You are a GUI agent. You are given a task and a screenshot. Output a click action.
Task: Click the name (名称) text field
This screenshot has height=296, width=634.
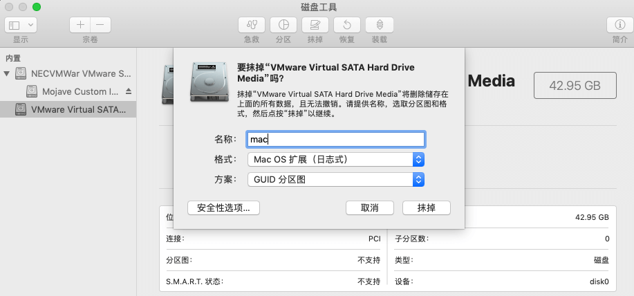335,140
